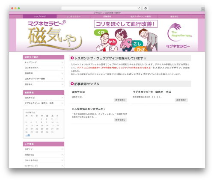Click the arrow icon beside レスポンシブ・ウェブデザイン heading

point(72,58)
